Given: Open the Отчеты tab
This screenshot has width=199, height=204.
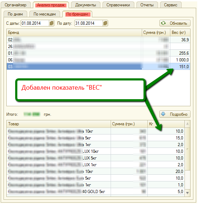Looking at the screenshot, I should [x=147, y=5].
